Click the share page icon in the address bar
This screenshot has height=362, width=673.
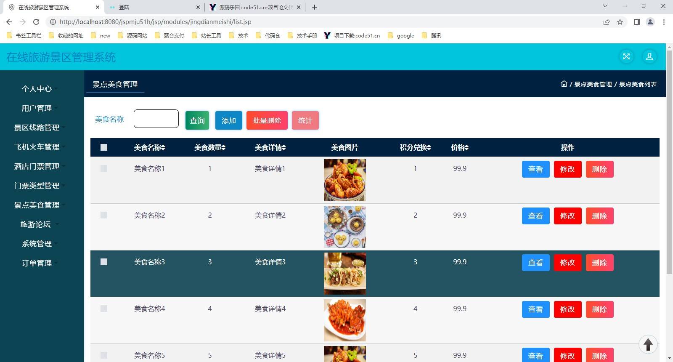click(x=607, y=22)
